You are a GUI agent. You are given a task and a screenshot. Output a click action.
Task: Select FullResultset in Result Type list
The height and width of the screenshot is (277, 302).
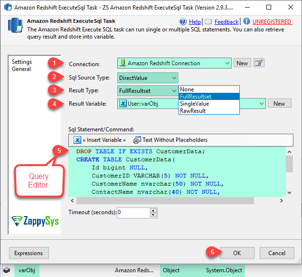click(x=209, y=97)
